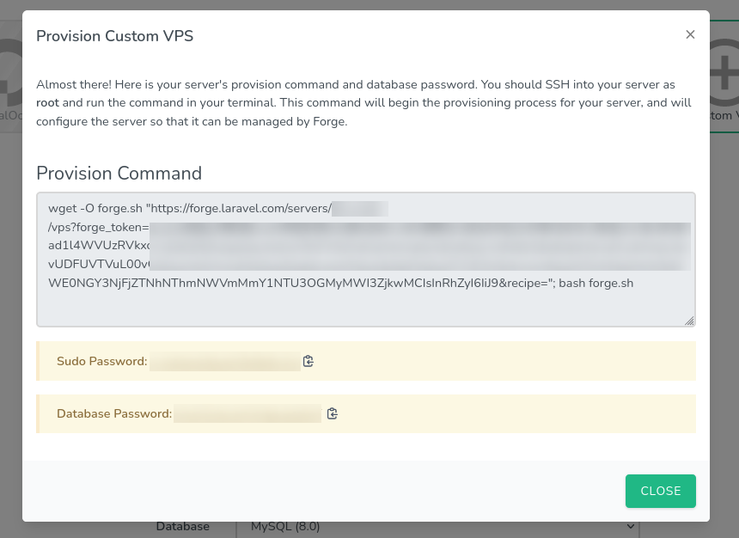Screen dimensions: 739x538
Task: Open the MySQL (8.0) database dropdown behind dialog
Action: click(x=437, y=526)
